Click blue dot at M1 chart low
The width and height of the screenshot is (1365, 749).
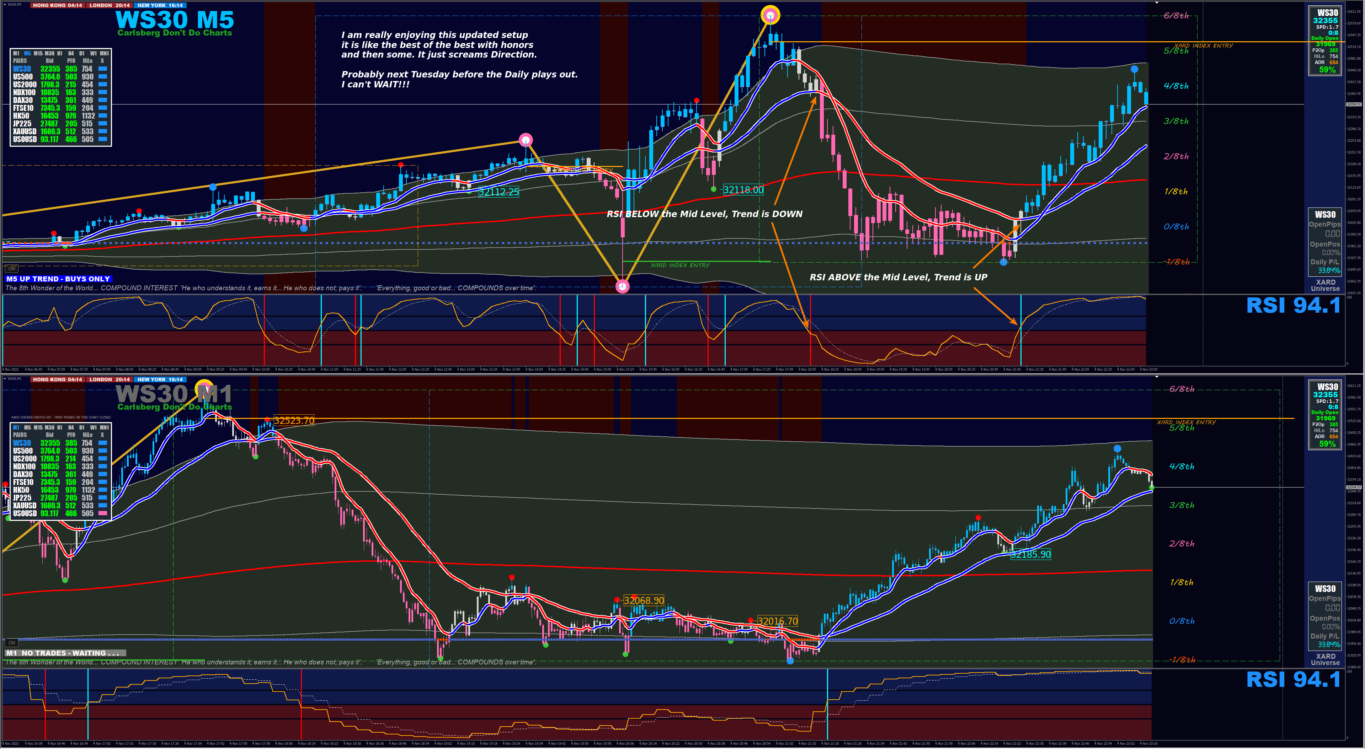pyautogui.click(x=790, y=661)
